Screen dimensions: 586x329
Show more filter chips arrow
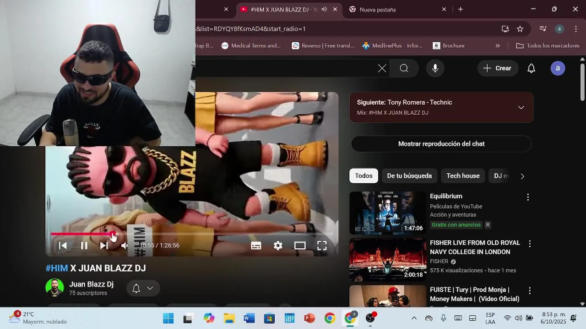(x=522, y=176)
